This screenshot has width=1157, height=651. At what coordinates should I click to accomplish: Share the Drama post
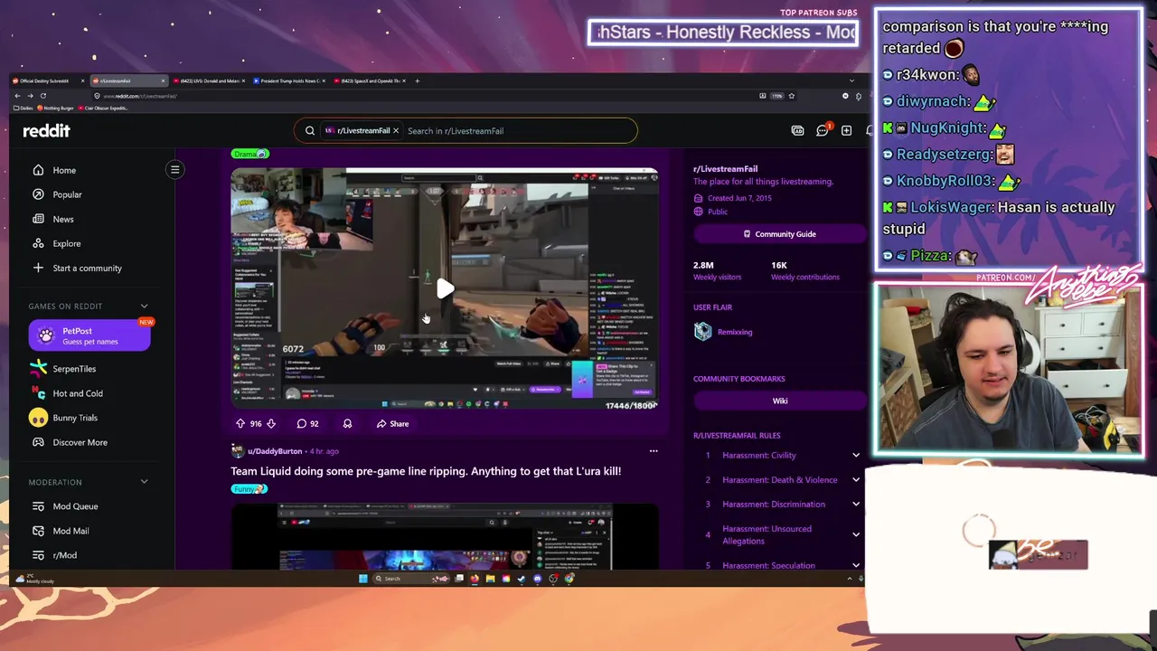click(x=392, y=423)
